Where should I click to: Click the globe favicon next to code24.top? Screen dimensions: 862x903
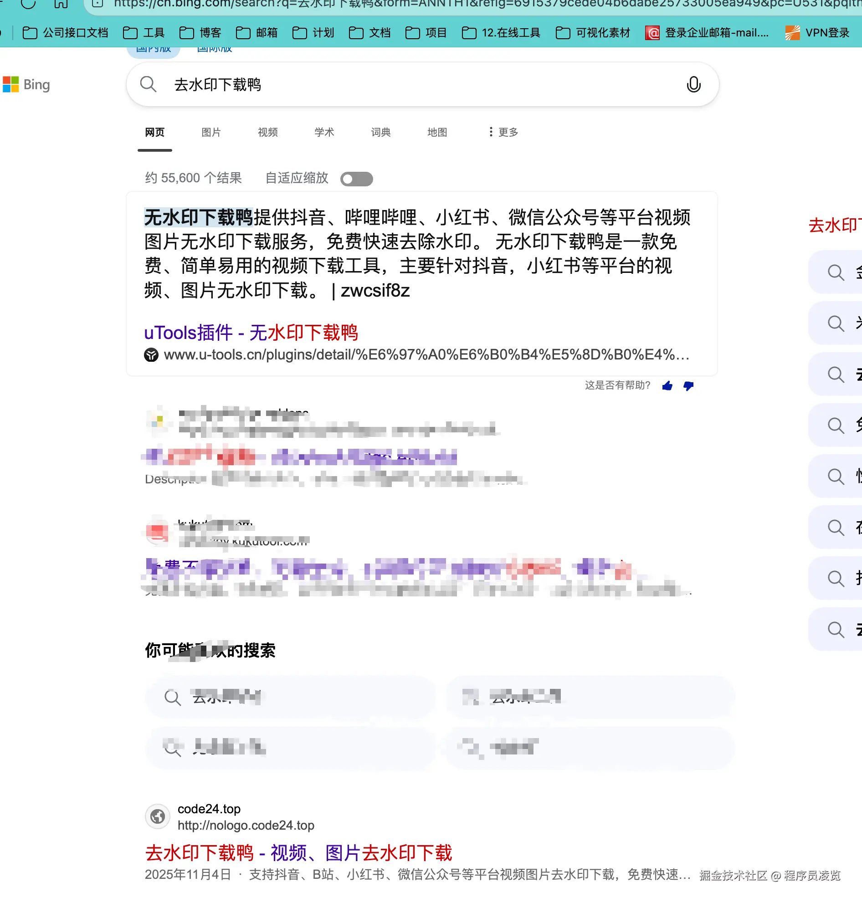(x=157, y=816)
